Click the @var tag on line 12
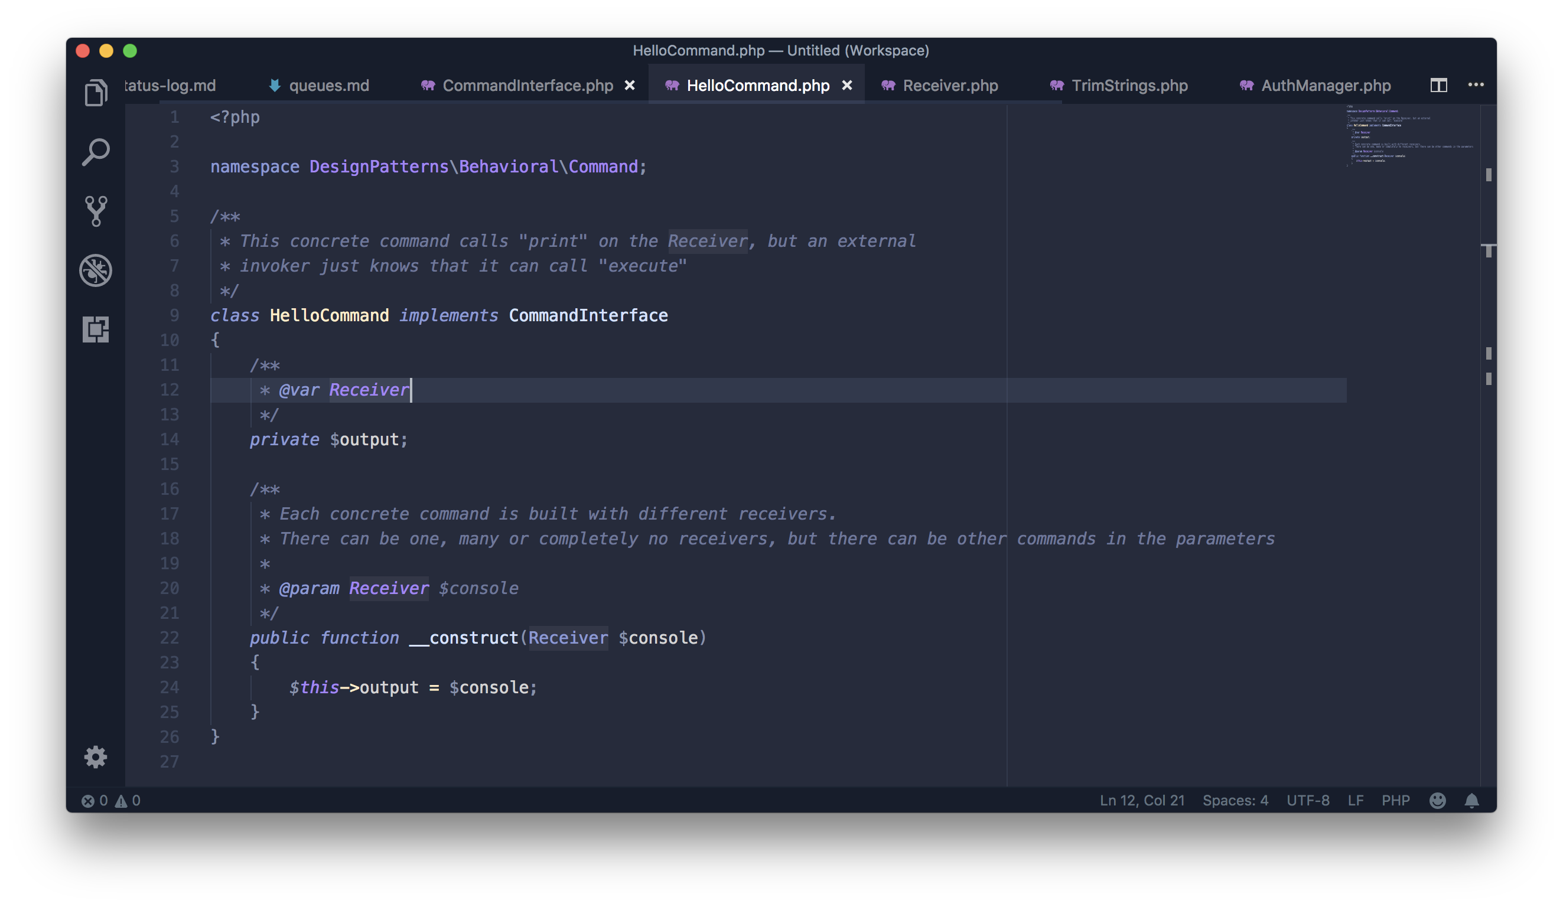Image resolution: width=1563 pixels, height=907 pixels. click(299, 390)
